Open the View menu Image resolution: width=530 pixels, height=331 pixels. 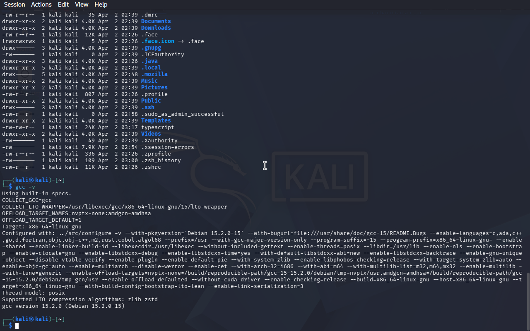pyautogui.click(x=82, y=5)
